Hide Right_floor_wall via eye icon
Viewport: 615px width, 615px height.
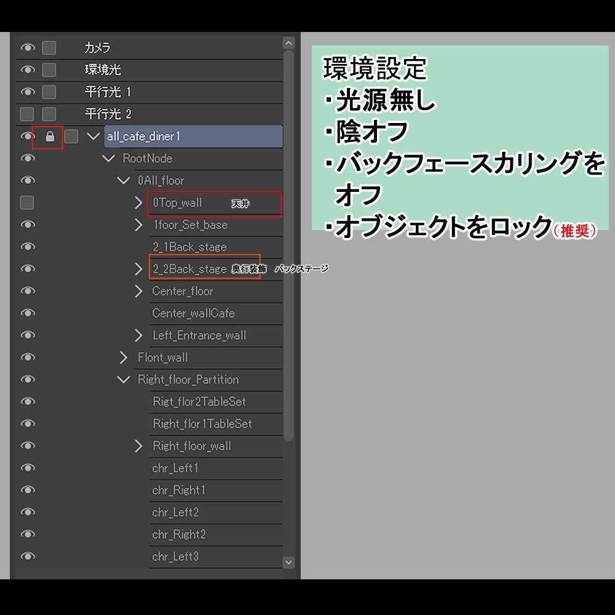(28, 445)
